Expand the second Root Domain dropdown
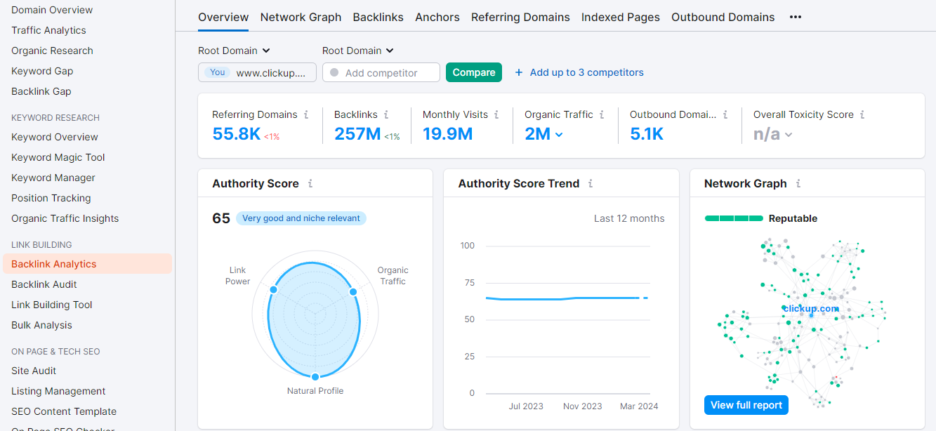 coord(358,51)
